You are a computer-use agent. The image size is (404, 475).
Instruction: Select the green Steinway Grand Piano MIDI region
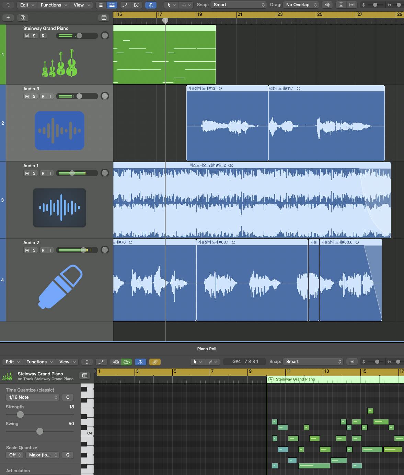point(164,54)
